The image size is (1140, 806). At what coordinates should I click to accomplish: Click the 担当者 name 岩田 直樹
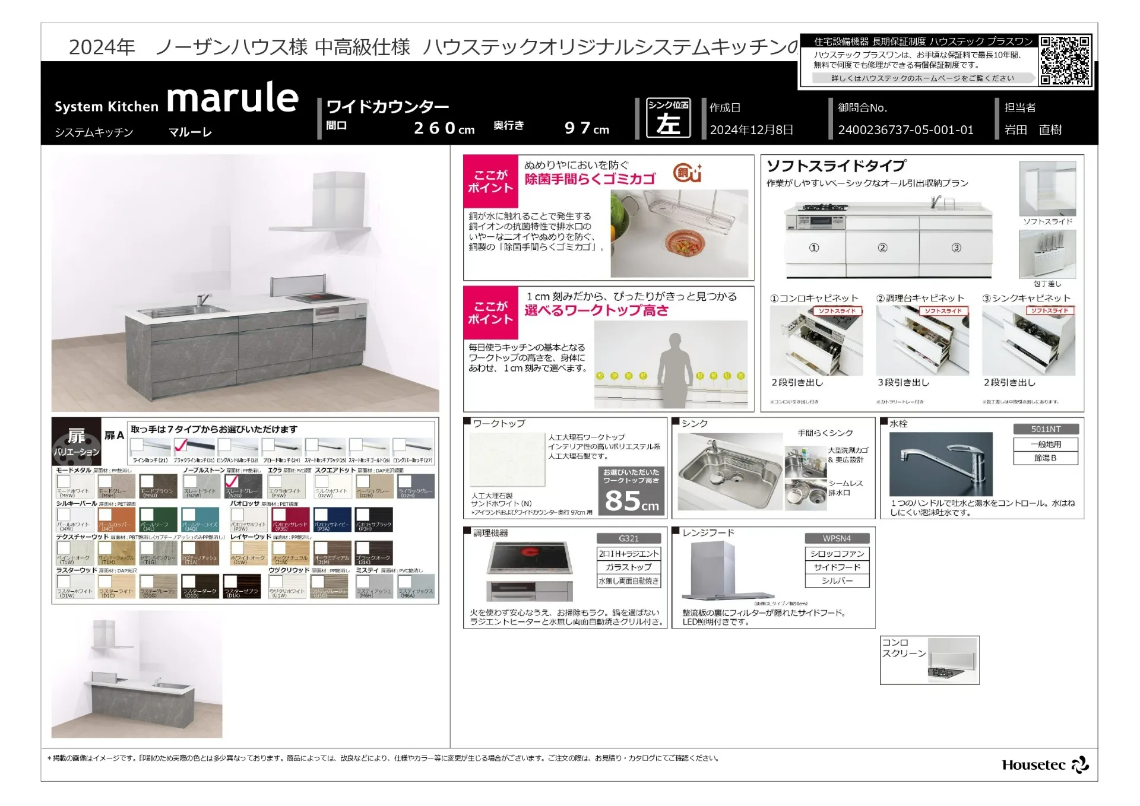coord(1033,130)
